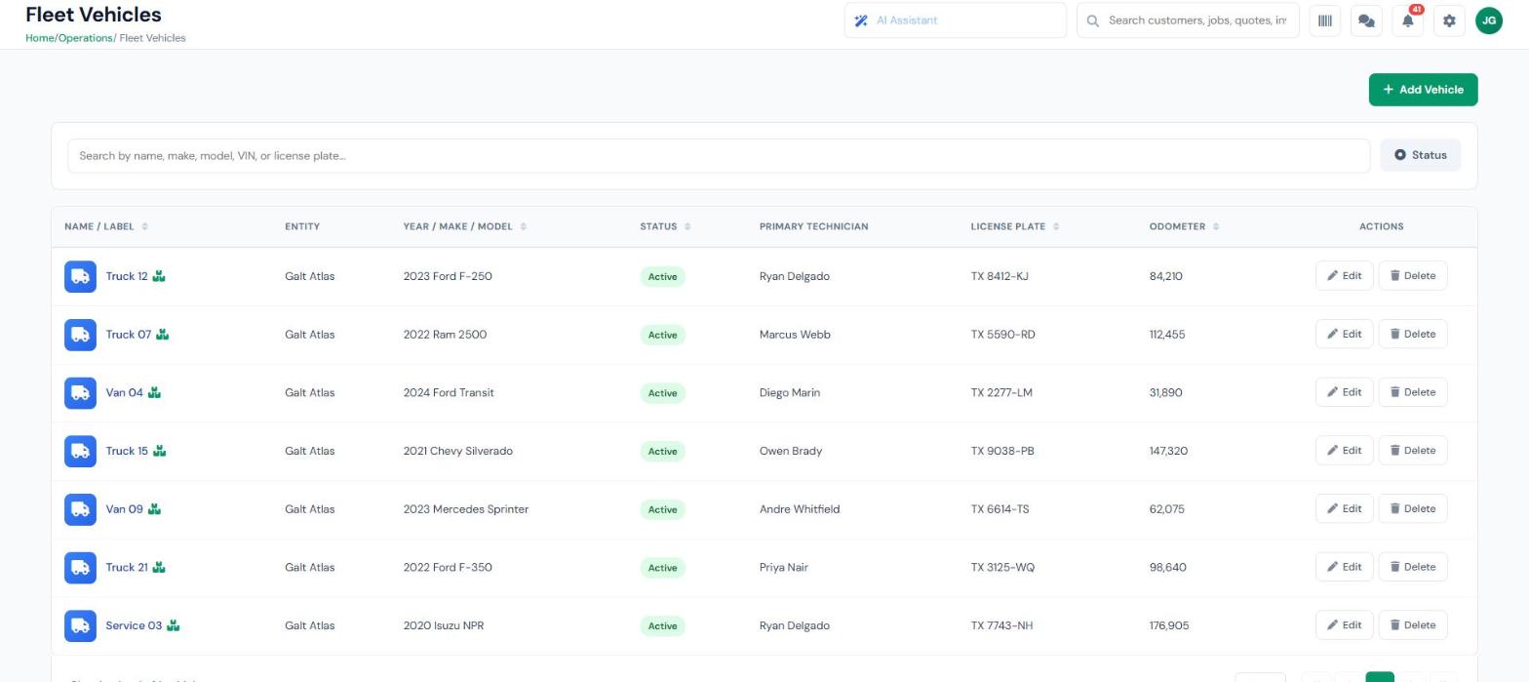
Task: Open the Status filter dropdown
Action: 1420,155
